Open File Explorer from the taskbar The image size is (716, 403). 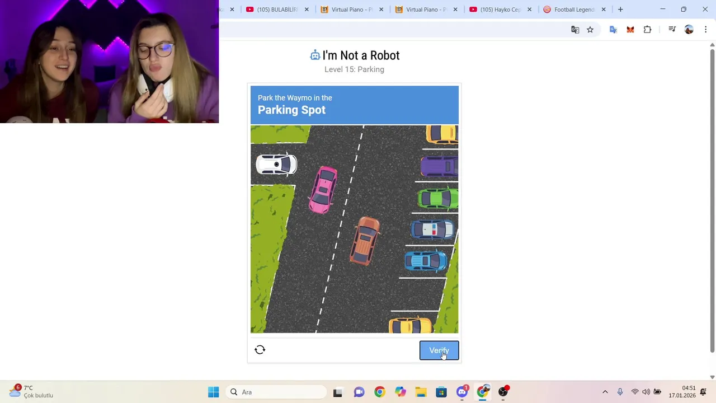pos(421,392)
